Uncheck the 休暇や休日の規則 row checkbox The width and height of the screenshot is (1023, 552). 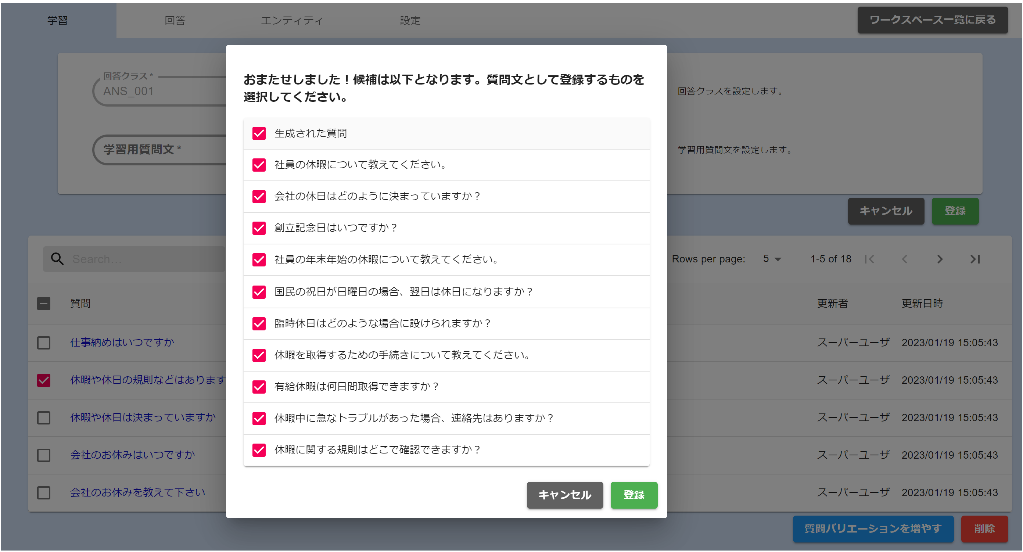pyautogui.click(x=44, y=380)
